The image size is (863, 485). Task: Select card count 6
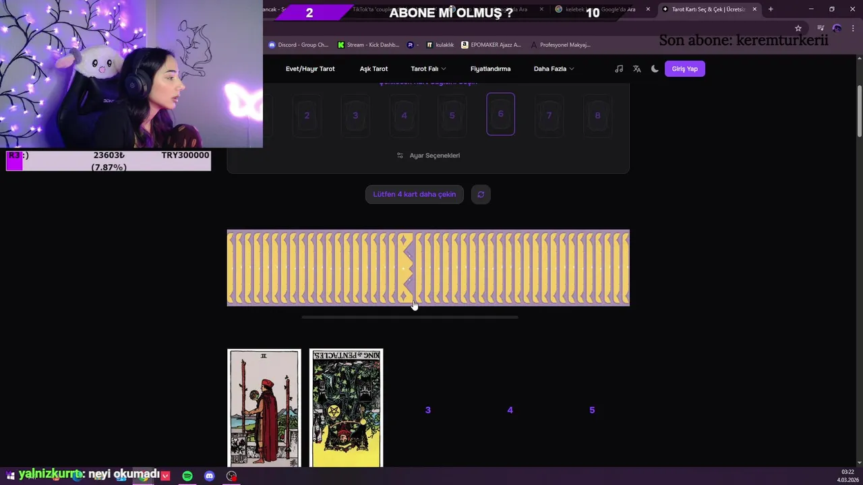[x=500, y=114]
